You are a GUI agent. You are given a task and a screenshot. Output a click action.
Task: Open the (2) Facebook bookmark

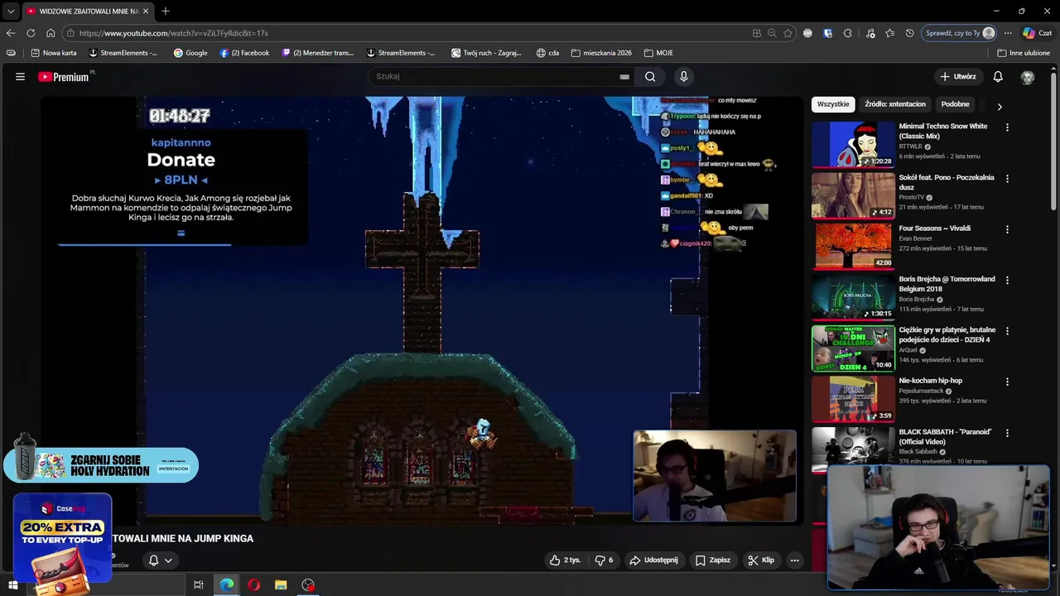point(245,53)
